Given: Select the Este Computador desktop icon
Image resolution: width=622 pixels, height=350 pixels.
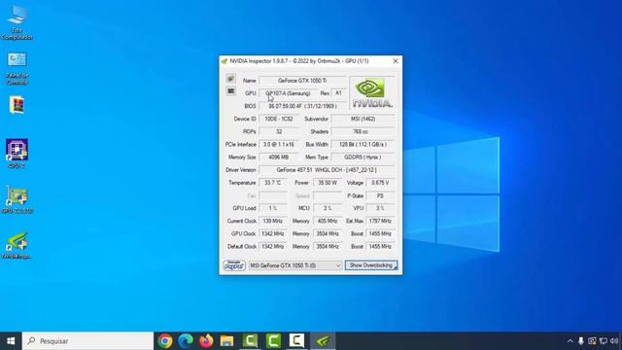Looking at the screenshot, I should pos(17,21).
